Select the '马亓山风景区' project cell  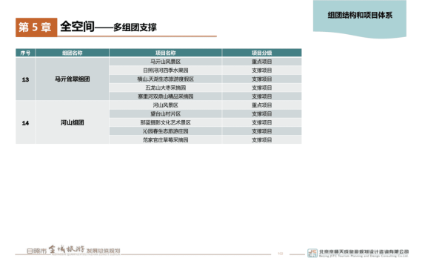[x=166, y=62]
